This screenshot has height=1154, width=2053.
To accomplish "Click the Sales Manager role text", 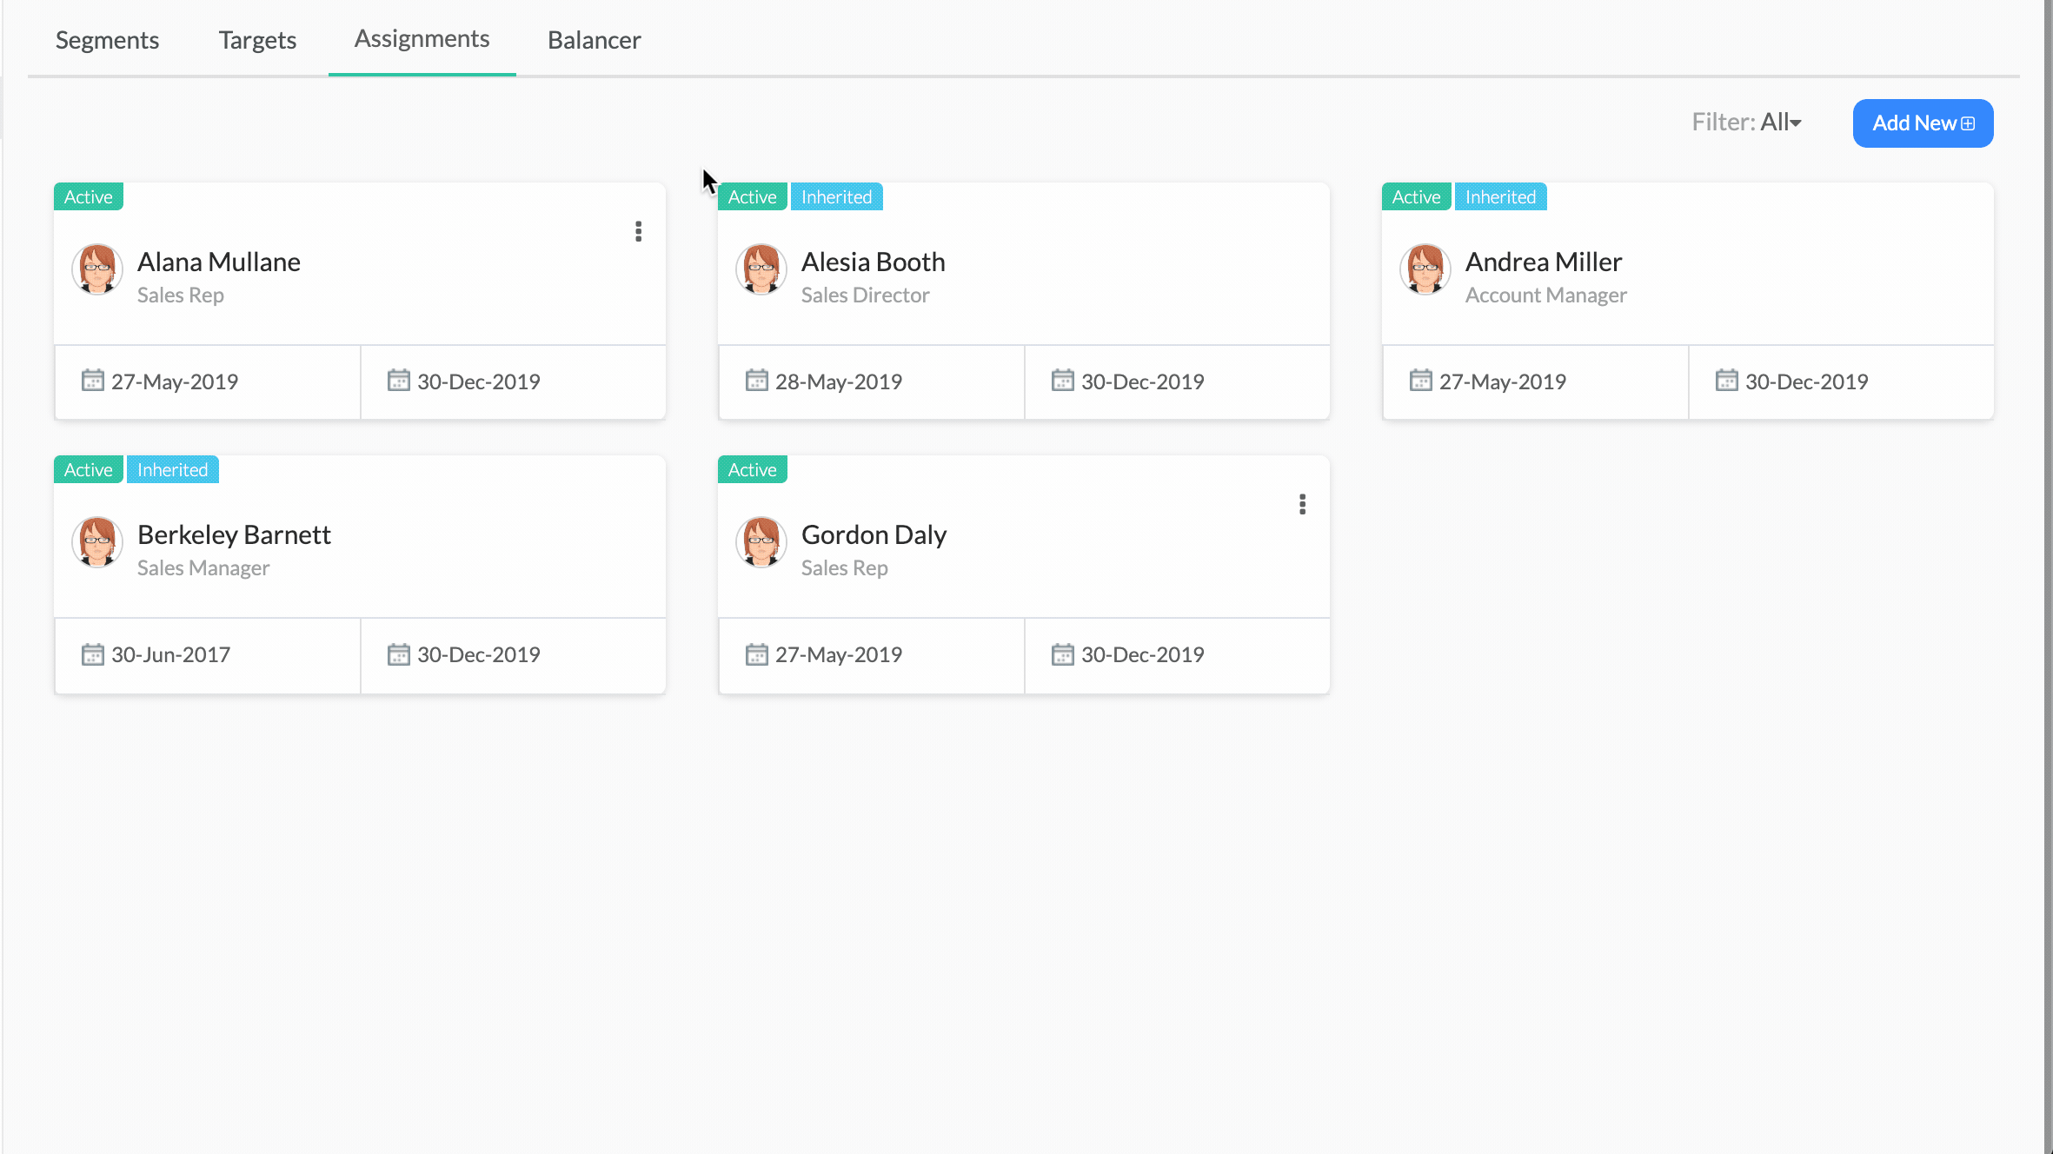I will pyautogui.click(x=203, y=567).
